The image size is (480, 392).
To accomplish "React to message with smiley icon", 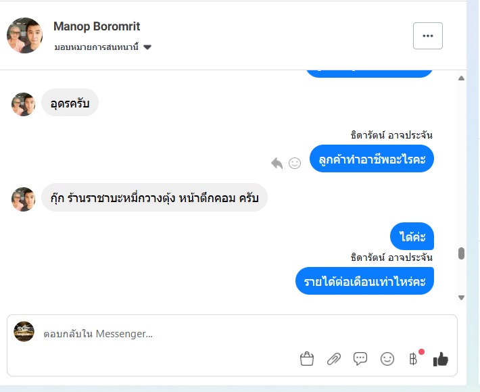I will coord(295,163).
